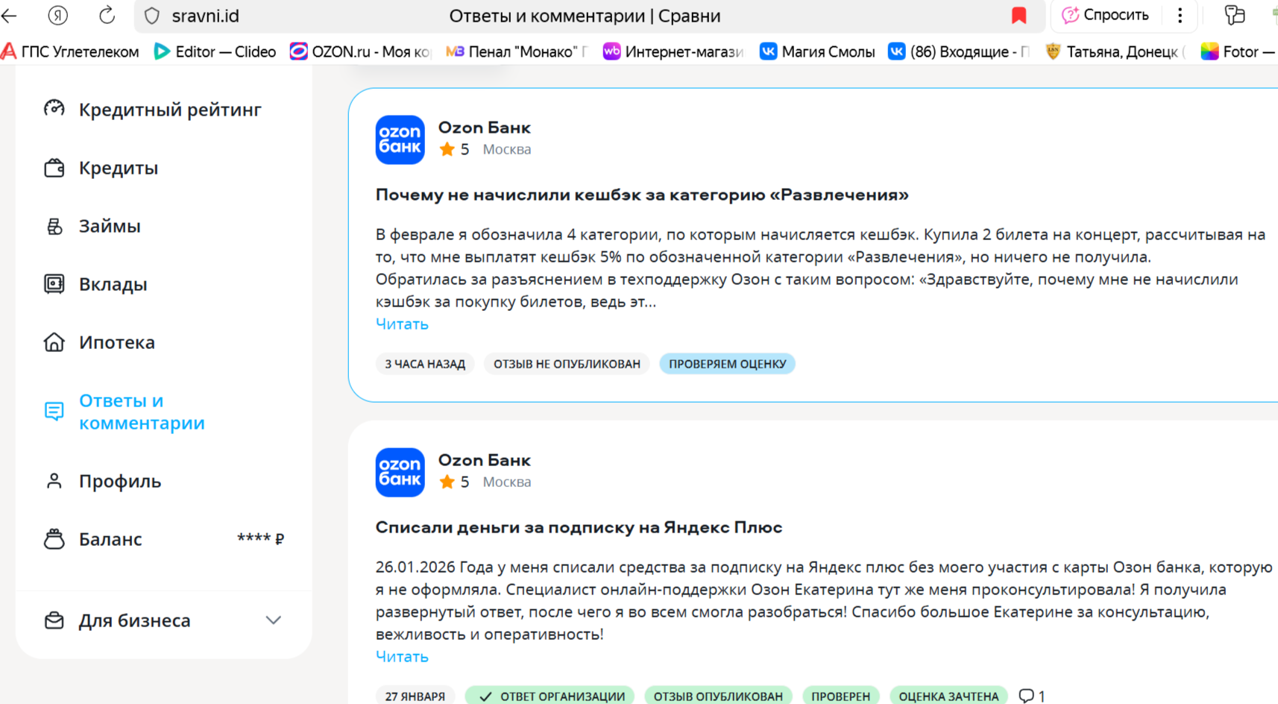Click the star rating in the cashback review
1278x704 pixels.
pyautogui.click(x=454, y=149)
